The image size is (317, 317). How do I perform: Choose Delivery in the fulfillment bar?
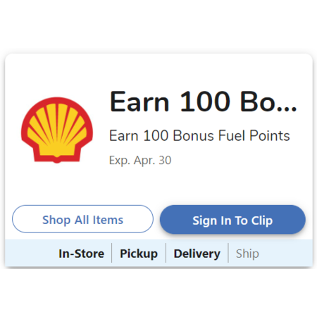197,254
